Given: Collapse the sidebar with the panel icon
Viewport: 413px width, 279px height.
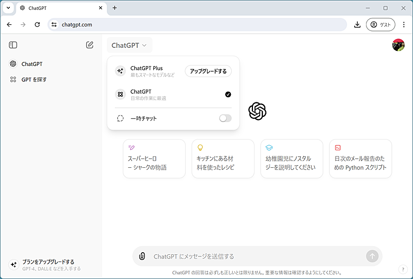Looking at the screenshot, I should tap(13, 45).
